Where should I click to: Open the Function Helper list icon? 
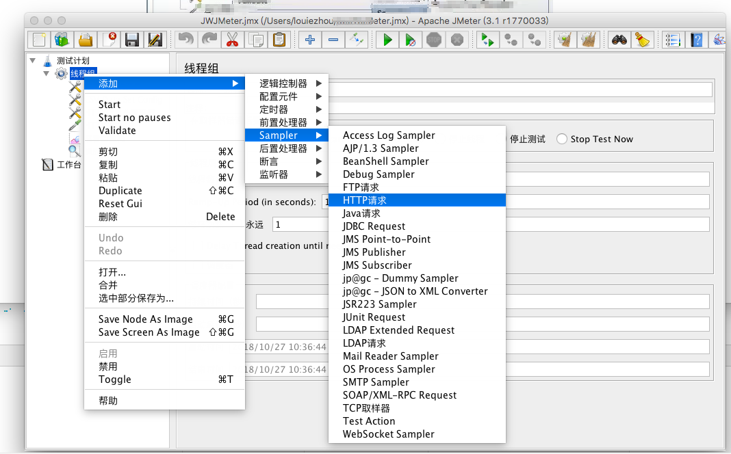point(674,40)
